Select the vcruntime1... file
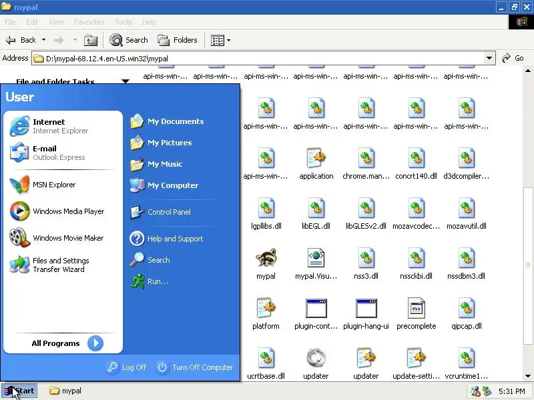 [x=466, y=364]
